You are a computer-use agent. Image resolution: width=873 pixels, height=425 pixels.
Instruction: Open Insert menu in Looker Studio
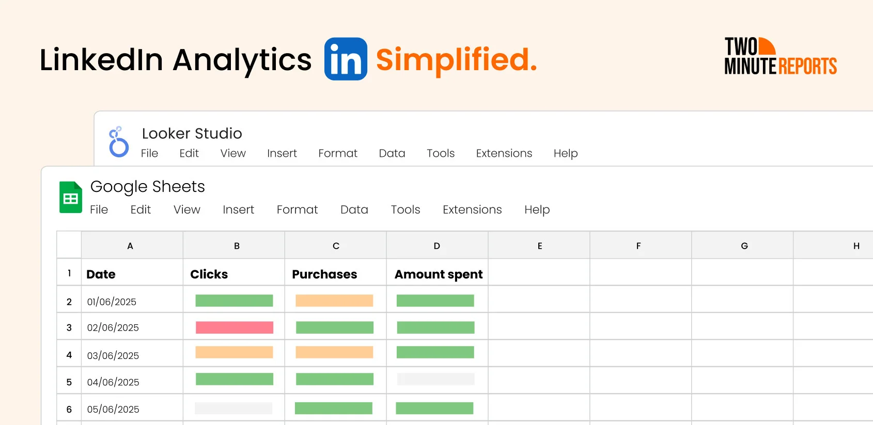click(x=282, y=153)
